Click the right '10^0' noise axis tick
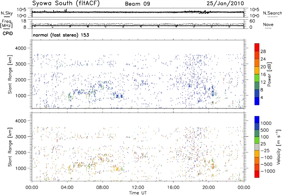 pos(255,16)
